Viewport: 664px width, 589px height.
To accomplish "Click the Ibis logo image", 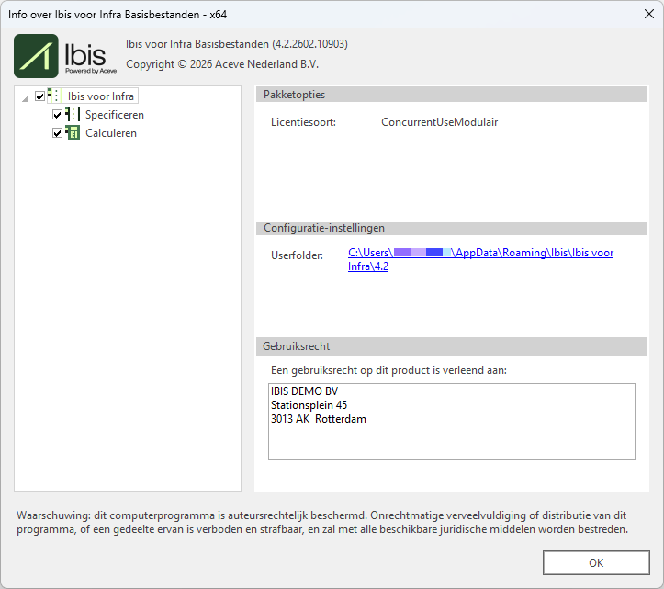I will pyautogui.click(x=65, y=56).
